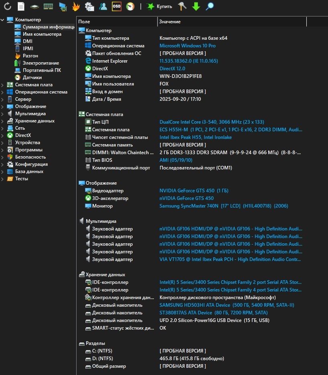Viewport: 328px width, 375px height.
Task: Expand the Операционная система tree node
Action: click(x=2, y=92)
